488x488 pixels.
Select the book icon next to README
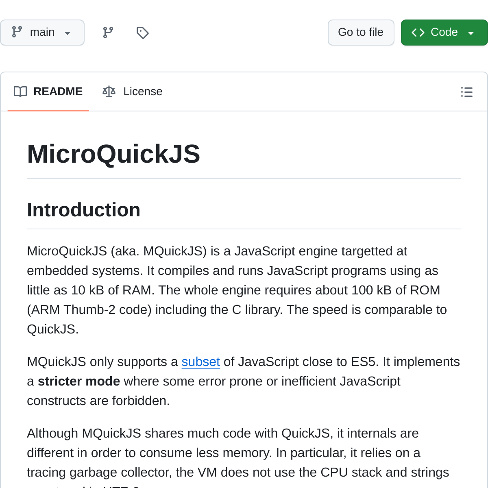(x=20, y=91)
